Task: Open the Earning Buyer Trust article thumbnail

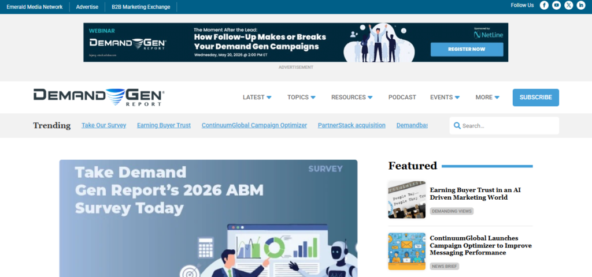Action: point(406,199)
